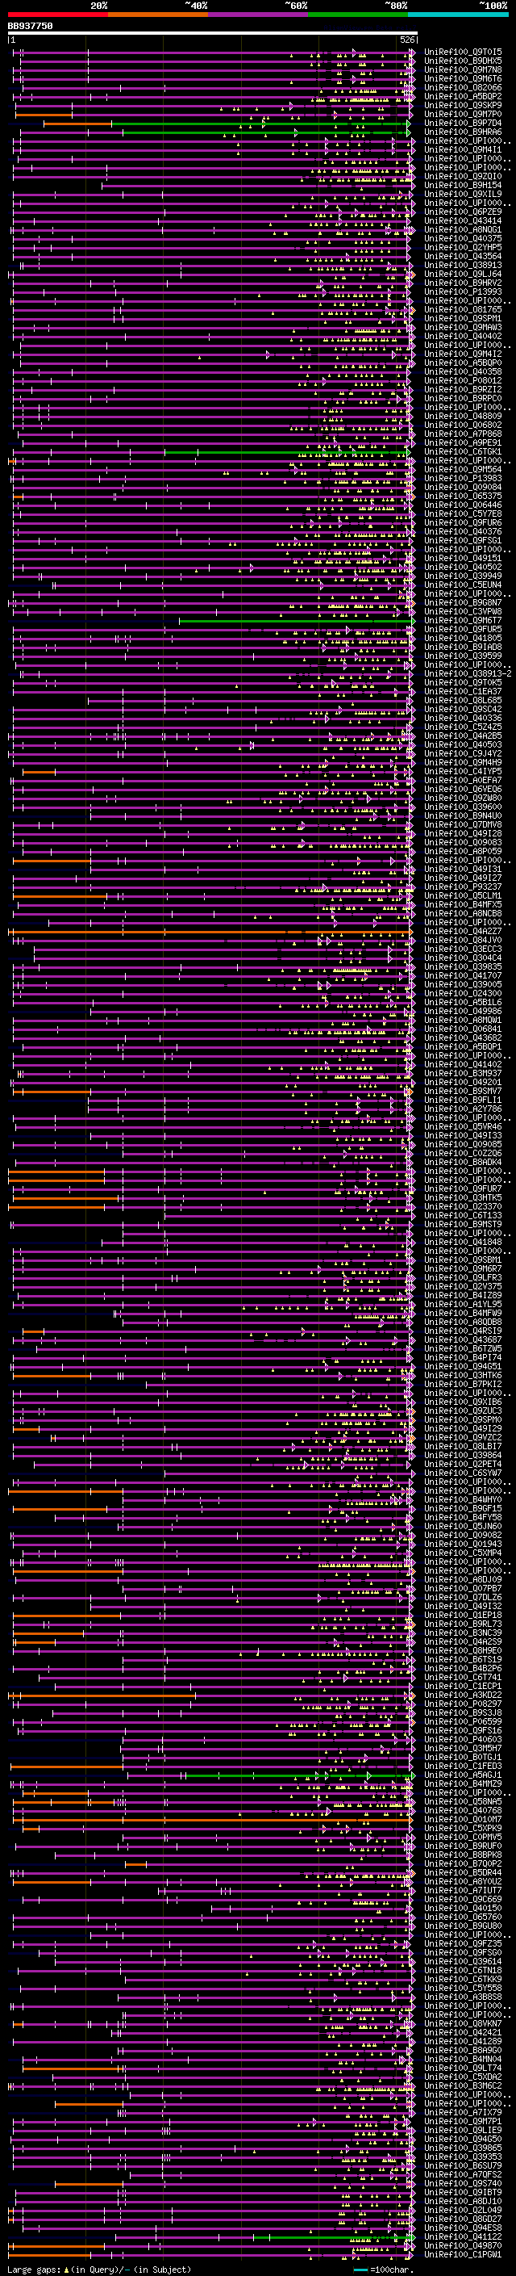Open hit UniRef100_Q9M7N8
516x2276 pixels.
coord(463,69)
